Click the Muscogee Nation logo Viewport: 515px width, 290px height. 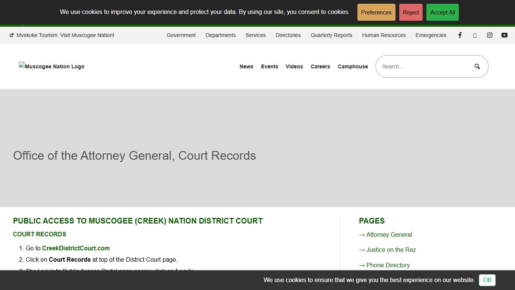pos(51,66)
